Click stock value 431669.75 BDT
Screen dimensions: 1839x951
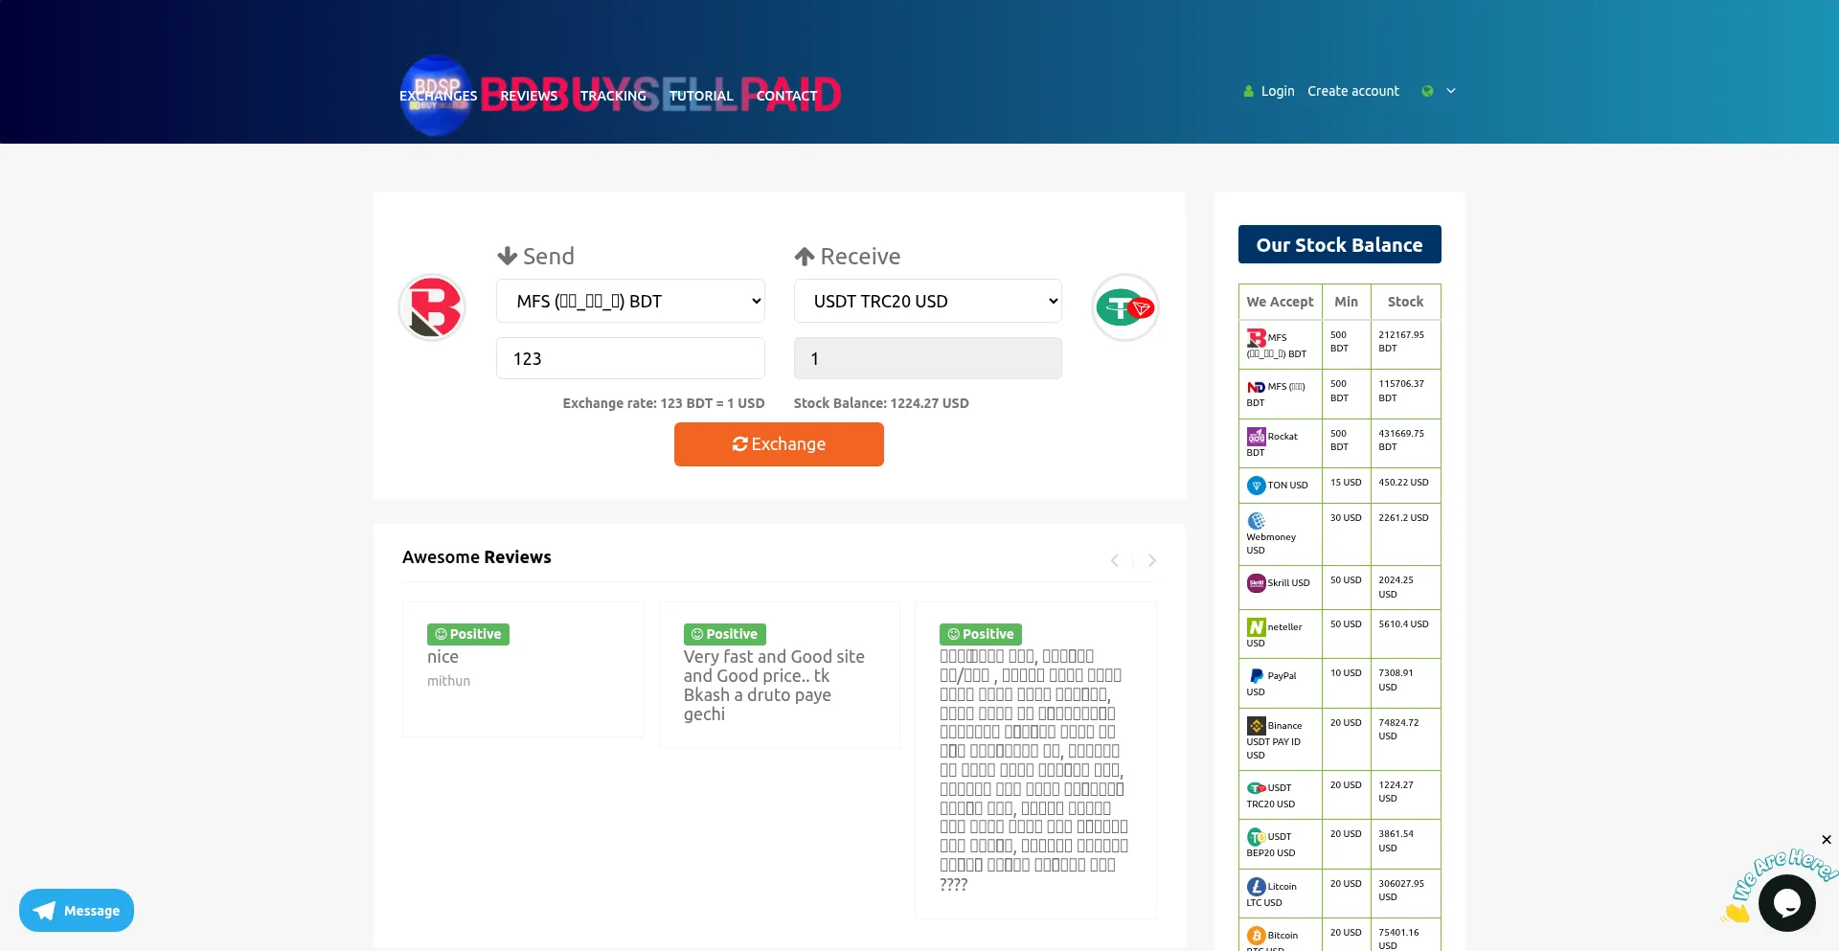1401,441
